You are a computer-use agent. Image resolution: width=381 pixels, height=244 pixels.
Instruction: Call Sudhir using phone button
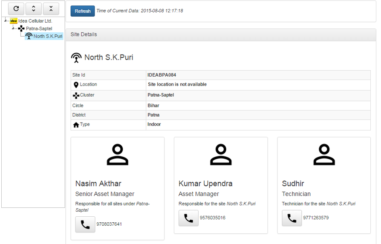point(292,218)
